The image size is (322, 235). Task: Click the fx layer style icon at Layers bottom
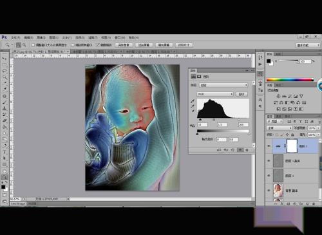pyautogui.click(x=282, y=203)
